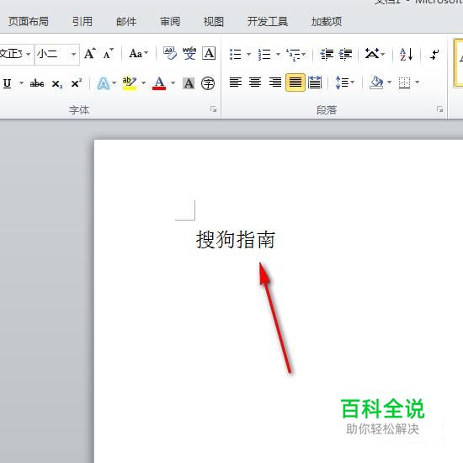Expand the Shading dropdown arrow
The width and height of the screenshot is (463, 463).
389,82
